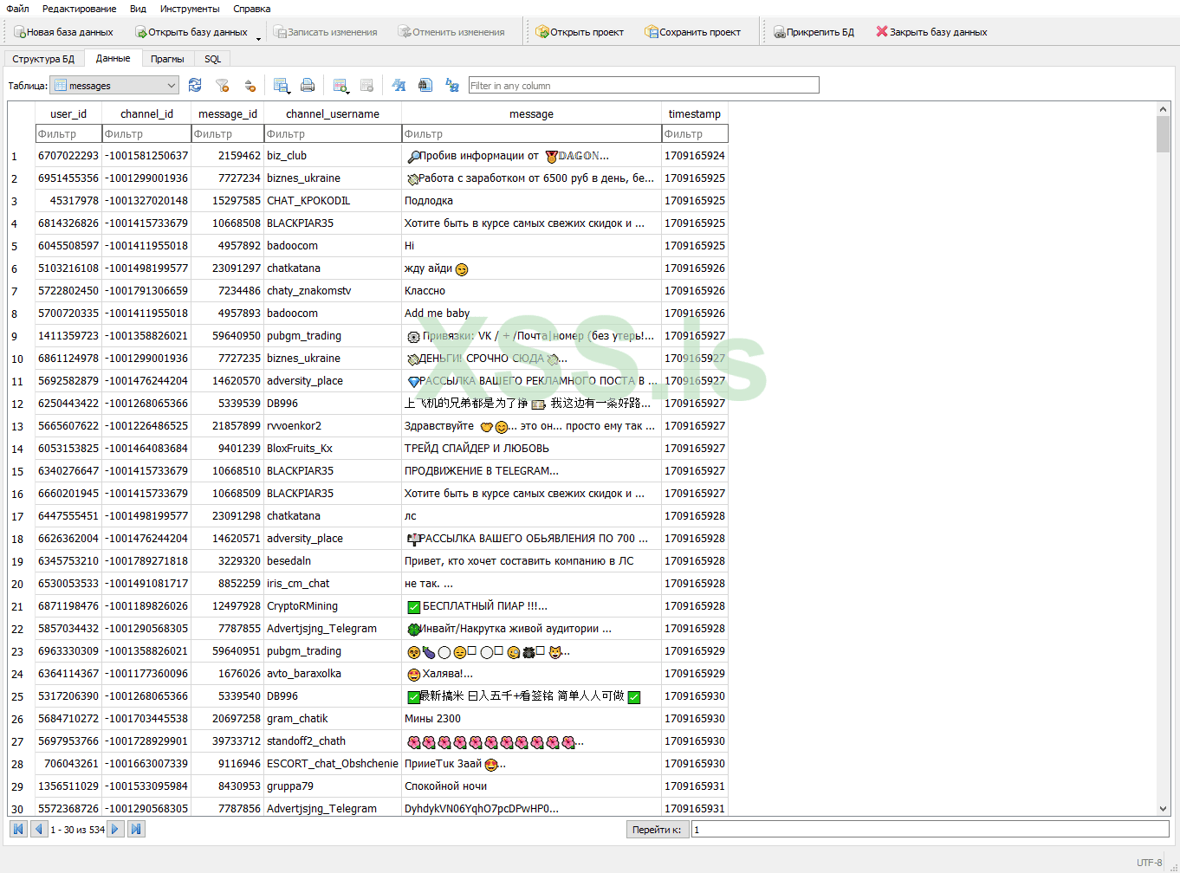Sort by the message column header
The image size is (1180, 873).
click(531, 113)
